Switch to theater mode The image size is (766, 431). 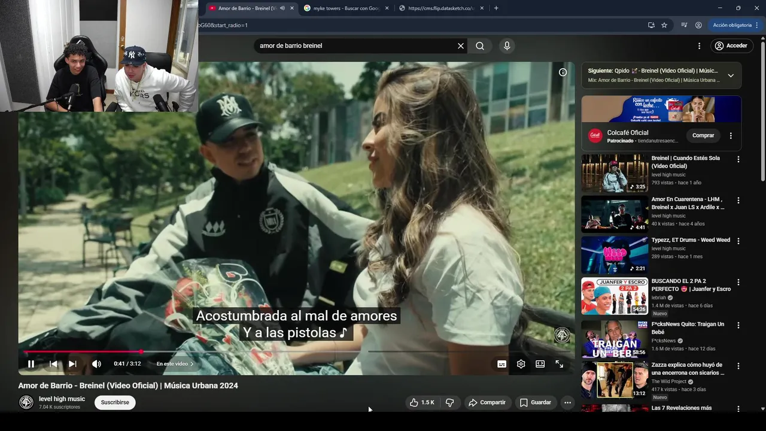click(540, 364)
